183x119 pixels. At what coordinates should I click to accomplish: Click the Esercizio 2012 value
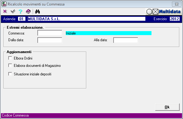click(175, 19)
